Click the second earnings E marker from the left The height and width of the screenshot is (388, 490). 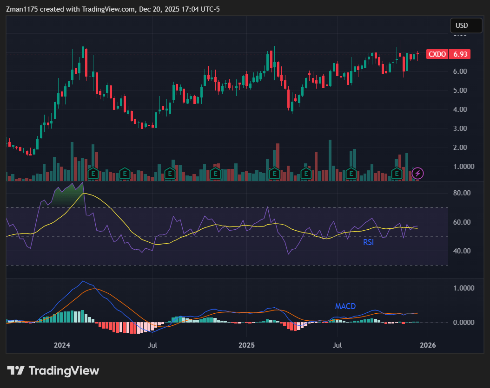pos(125,173)
